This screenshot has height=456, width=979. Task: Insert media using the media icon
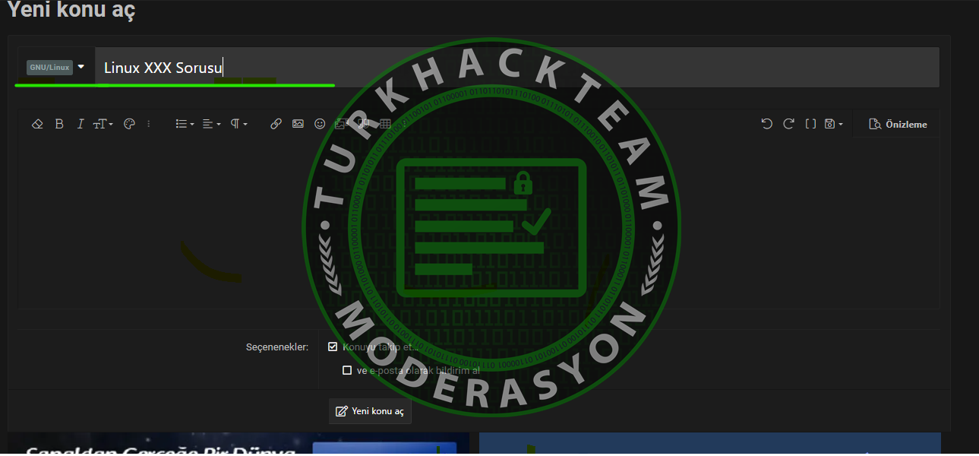pos(341,124)
